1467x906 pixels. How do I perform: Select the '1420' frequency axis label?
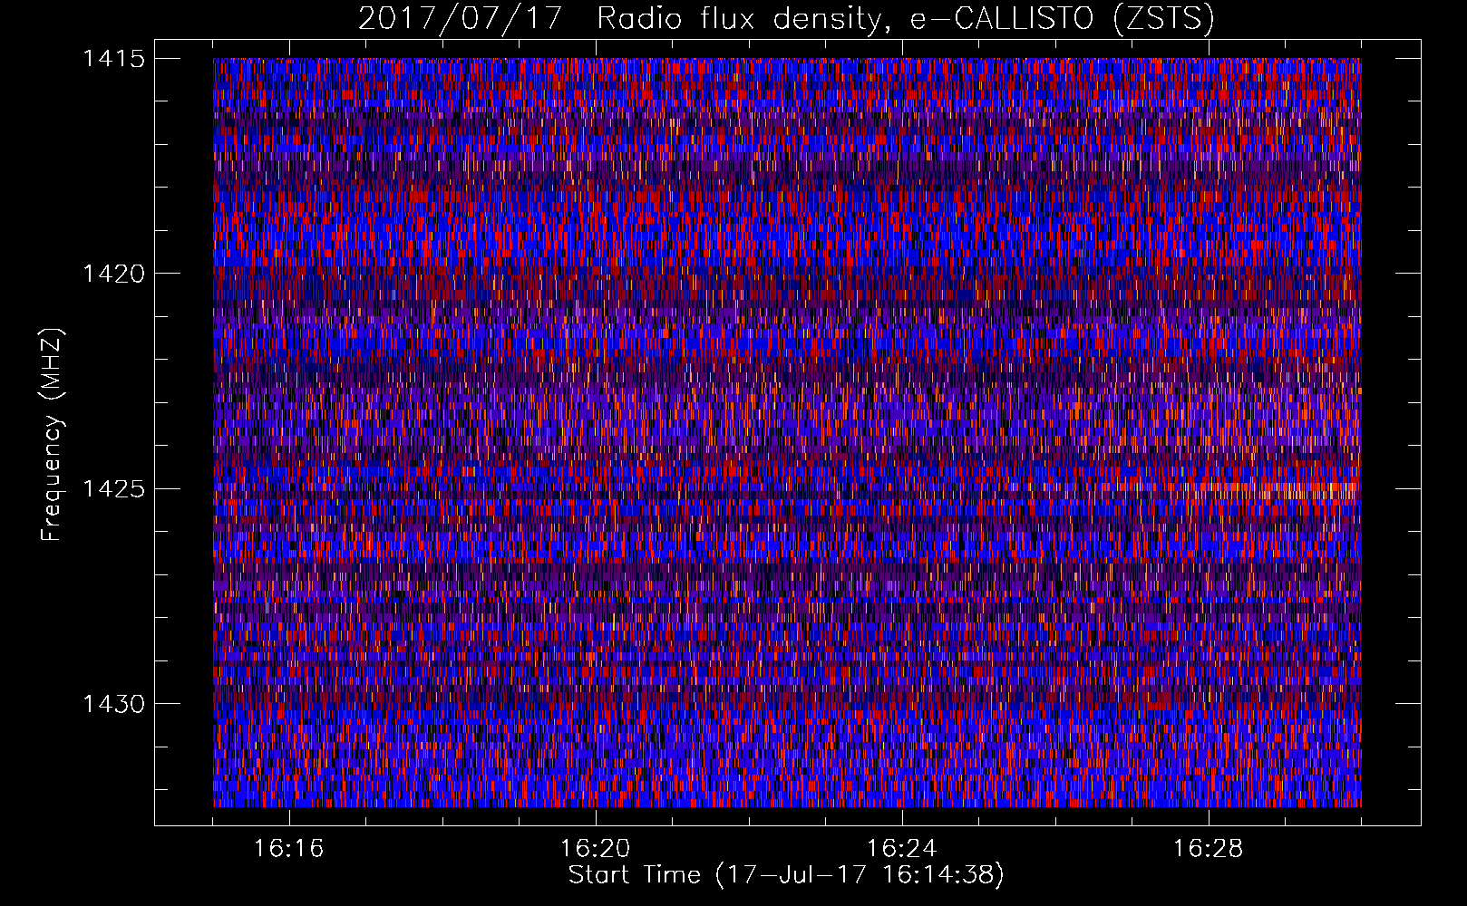[x=113, y=274]
